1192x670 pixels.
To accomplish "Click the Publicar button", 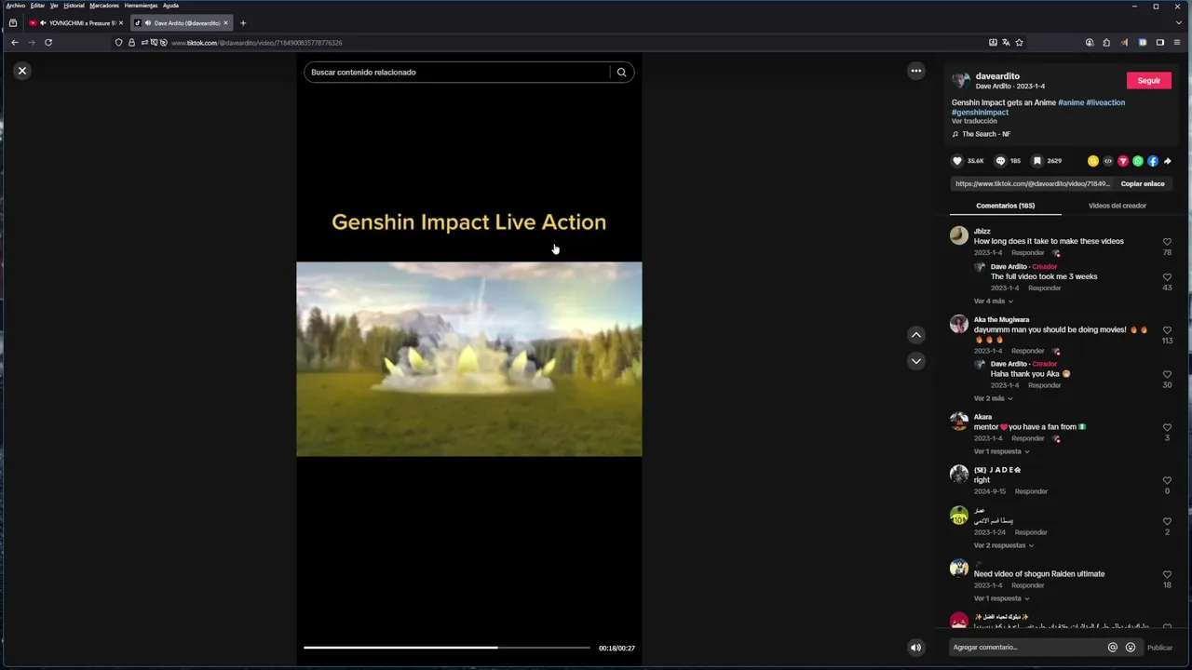I will tap(1159, 648).
